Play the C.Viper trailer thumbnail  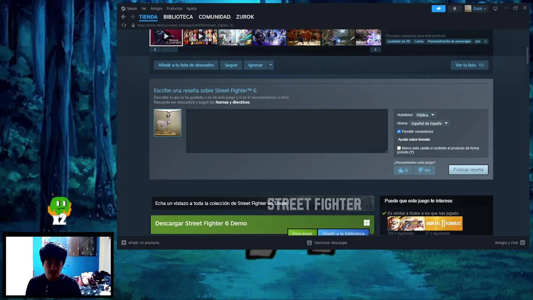[166, 37]
